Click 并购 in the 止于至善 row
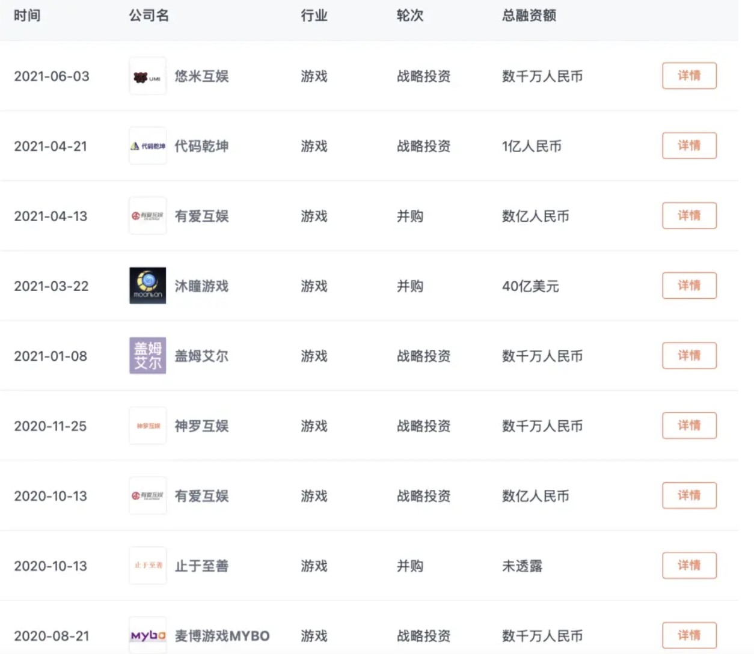The width and height of the screenshot is (754, 654). point(410,566)
